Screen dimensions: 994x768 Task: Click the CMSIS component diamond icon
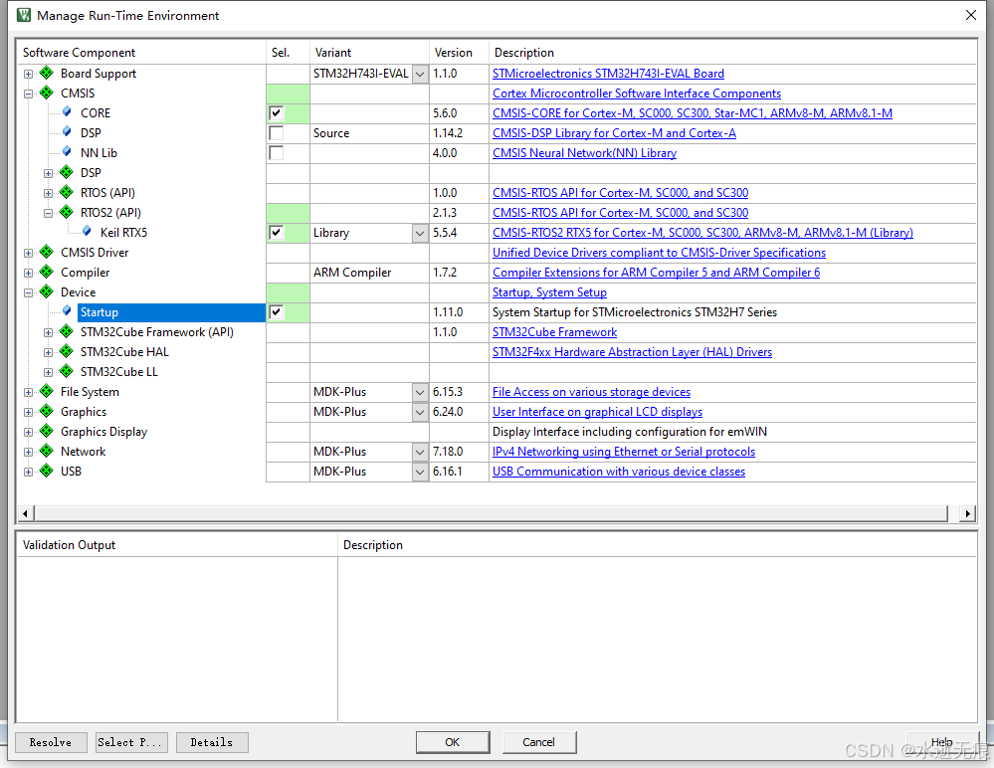tap(45, 93)
